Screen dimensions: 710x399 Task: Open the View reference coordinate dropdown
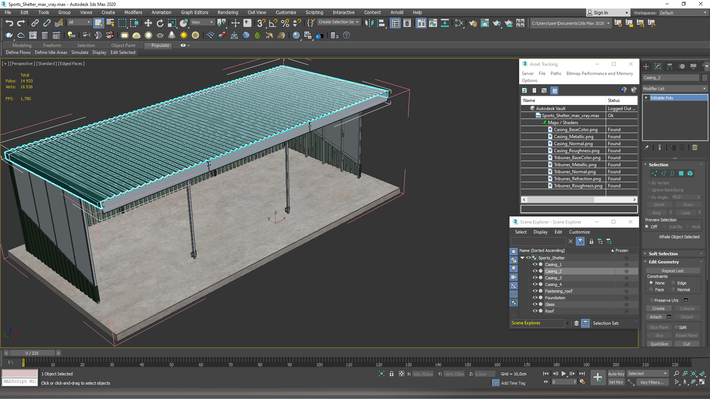click(202, 22)
